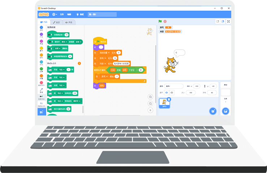Screen dimensions: 267x173
Task: Click the cat sprite on the stage
Action: (x=171, y=65)
